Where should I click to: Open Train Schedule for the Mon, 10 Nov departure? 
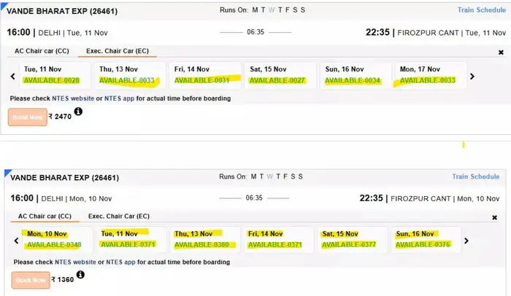475,176
